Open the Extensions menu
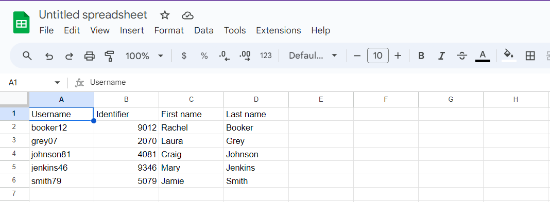 click(x=279, y=30)
